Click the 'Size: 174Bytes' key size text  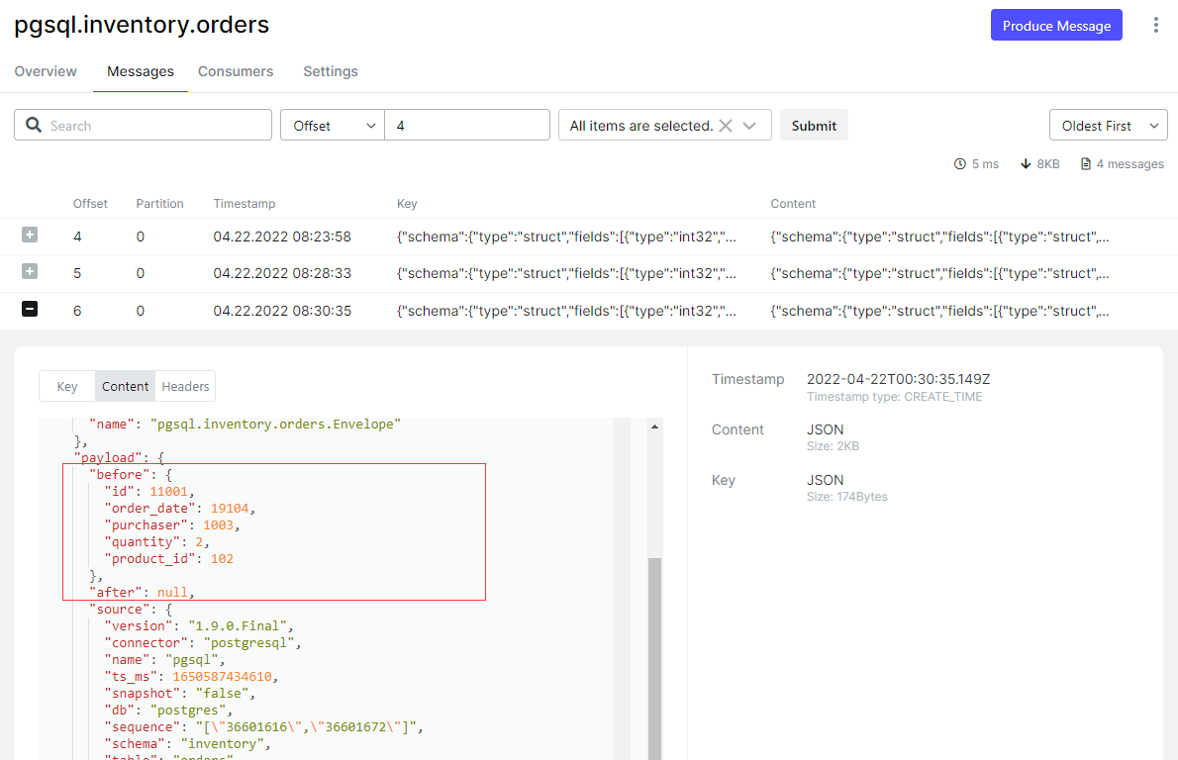tap(846, 497)
